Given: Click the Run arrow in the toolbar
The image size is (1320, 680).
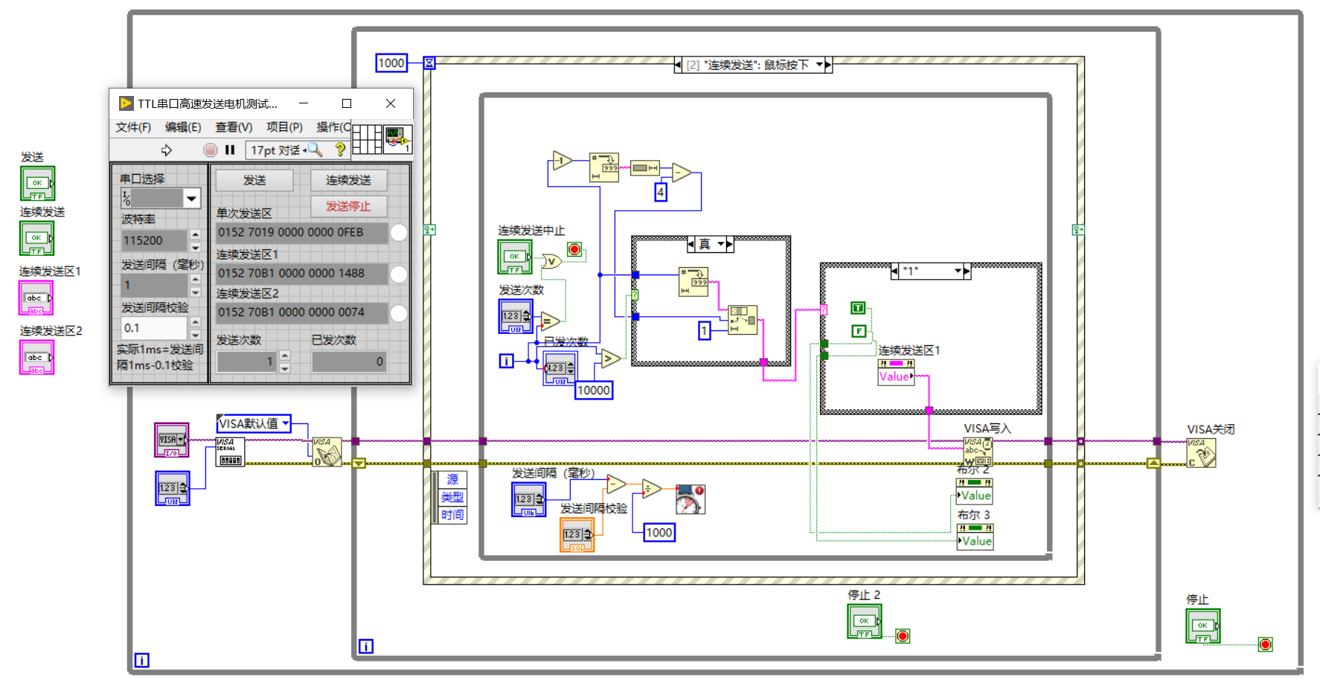Looking at the screenshot, I should [x=166, y=150].
